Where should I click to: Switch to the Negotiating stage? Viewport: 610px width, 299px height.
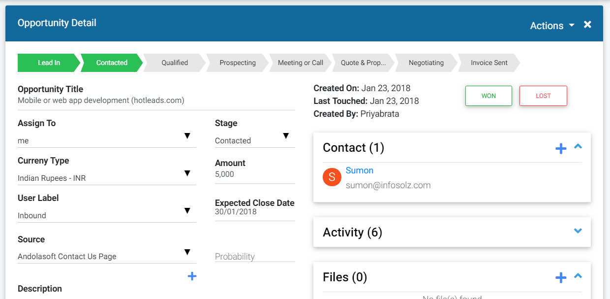[x=426, y=63]
